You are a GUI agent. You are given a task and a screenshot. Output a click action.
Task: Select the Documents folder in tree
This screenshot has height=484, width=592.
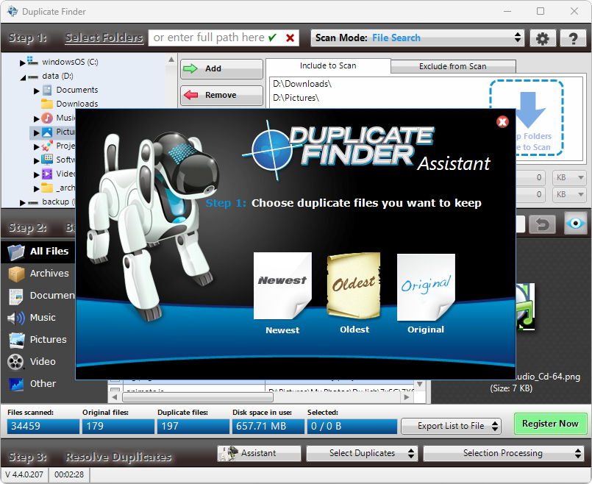(77, 90)
